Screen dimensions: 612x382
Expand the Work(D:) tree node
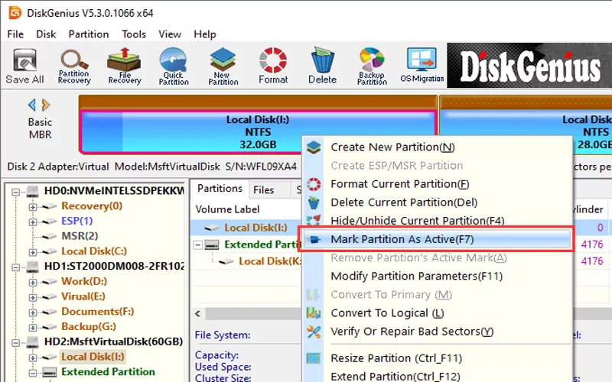coord(33,282)
